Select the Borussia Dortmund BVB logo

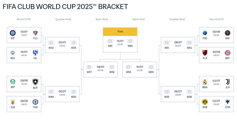tap(205, 102)
